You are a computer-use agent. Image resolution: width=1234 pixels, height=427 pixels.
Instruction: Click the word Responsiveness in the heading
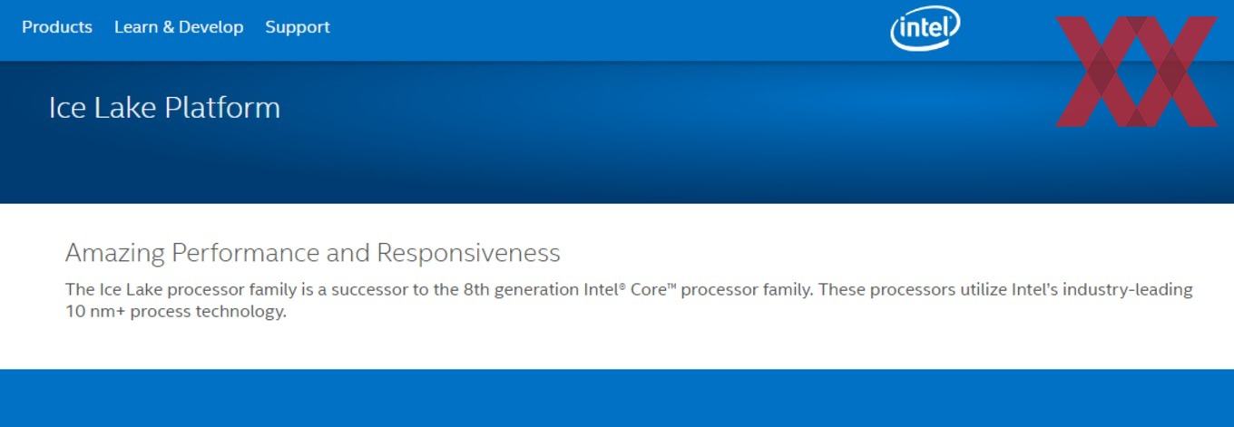469,253
